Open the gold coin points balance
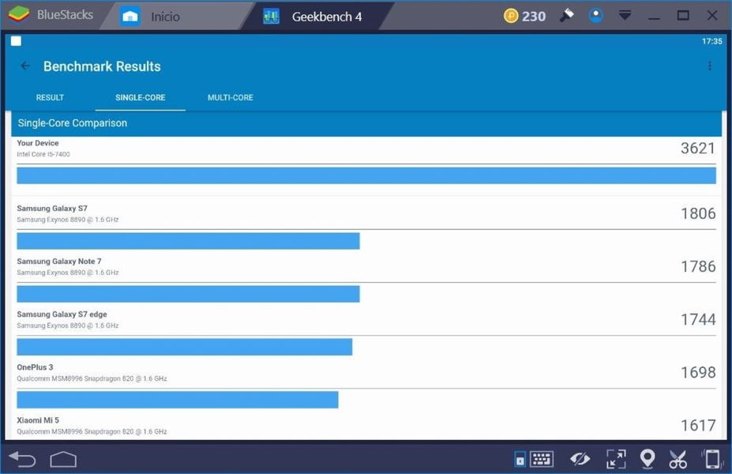Viewport: 732px width, 474px height. pos(525,17)
